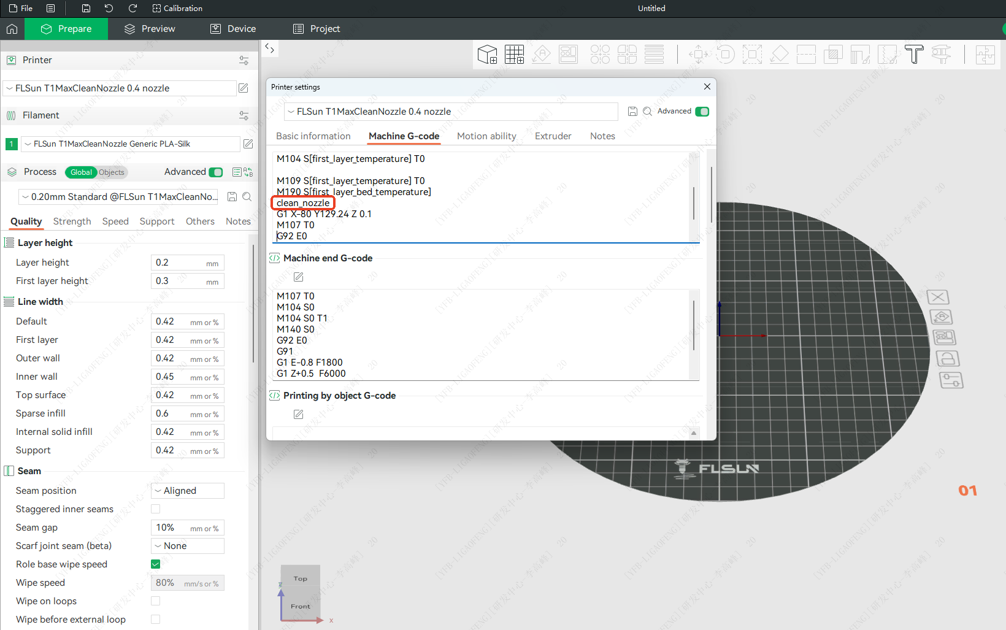The height and width of the screenshot is (630, 1006).
Task: Open preset dropdown in Printer settings dialog
Action: (x=451, y=112)
